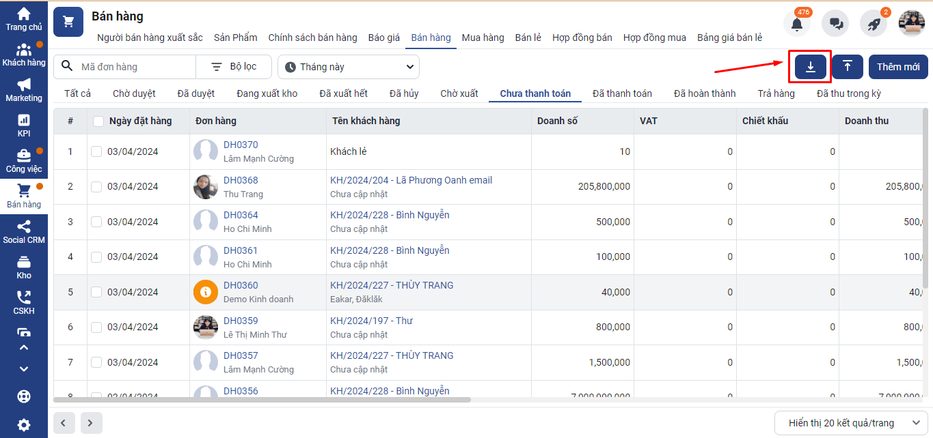933x438 pixels.
Task: Click the Thêm mới button
Action: click(x=898, y=67)
